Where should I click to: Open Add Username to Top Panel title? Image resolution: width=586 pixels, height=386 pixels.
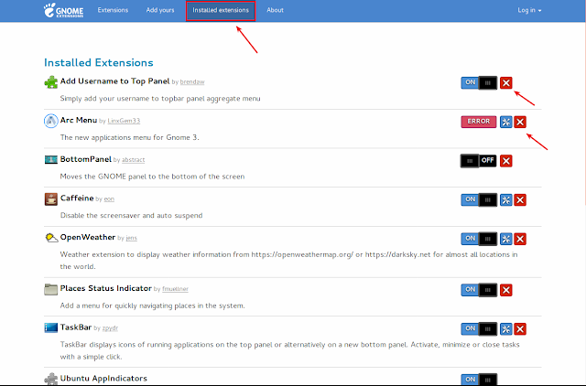pos(114,81)
